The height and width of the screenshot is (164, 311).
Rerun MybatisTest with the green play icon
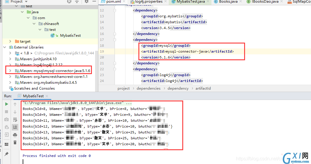[6, 104]
